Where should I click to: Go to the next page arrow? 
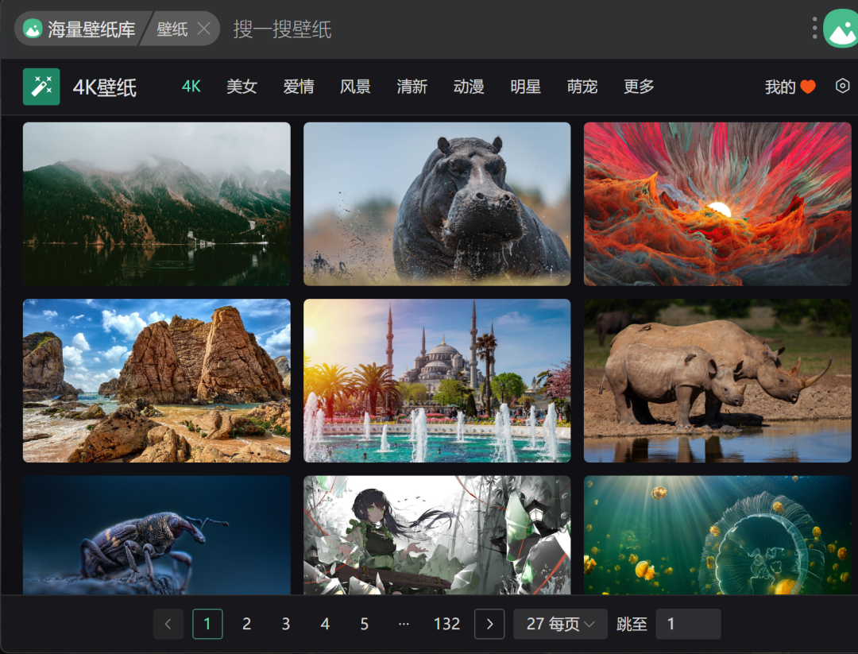489,624
